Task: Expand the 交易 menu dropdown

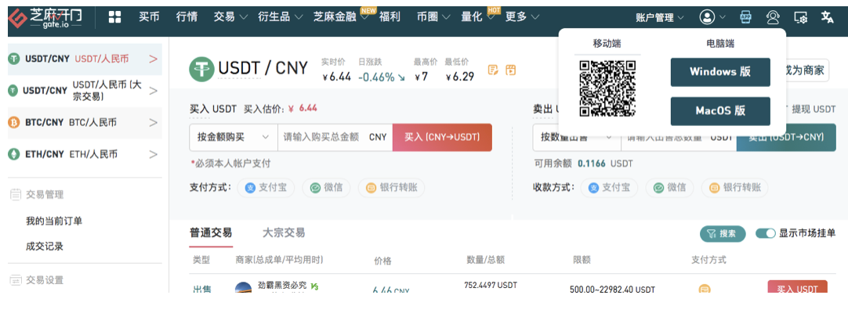Action: pos(230,17)
